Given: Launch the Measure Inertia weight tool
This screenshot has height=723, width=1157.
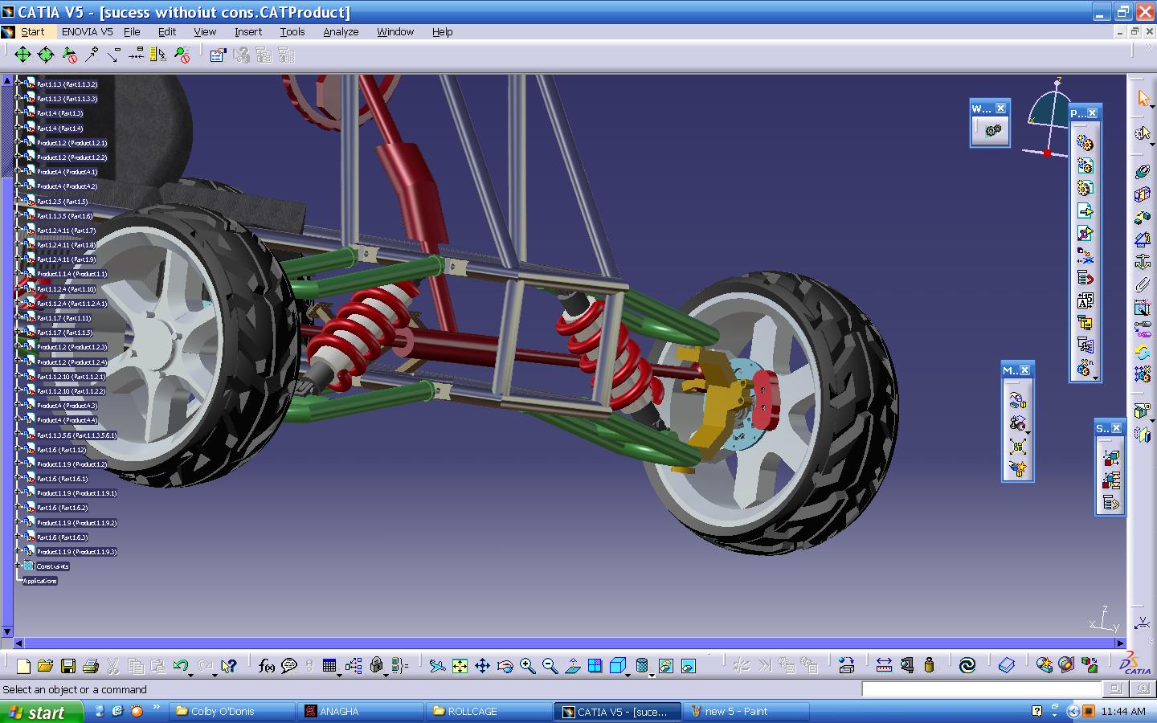Looking at the screenshot, I should point(929,666).
